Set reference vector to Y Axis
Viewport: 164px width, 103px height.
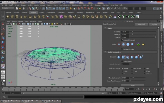132,71
